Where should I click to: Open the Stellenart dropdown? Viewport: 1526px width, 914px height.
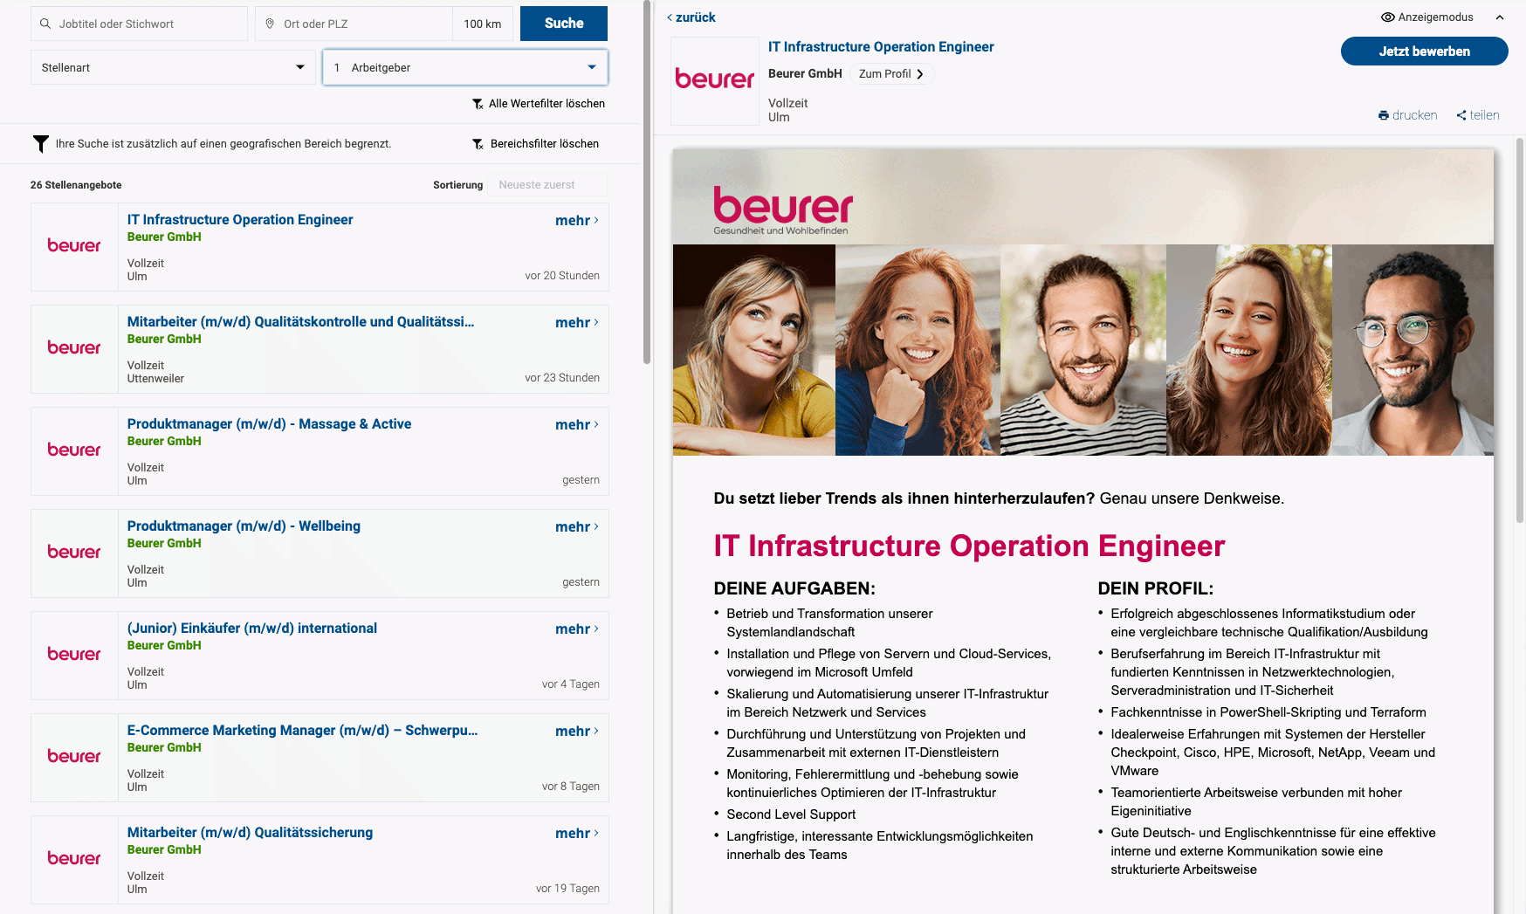pos(174,67)
